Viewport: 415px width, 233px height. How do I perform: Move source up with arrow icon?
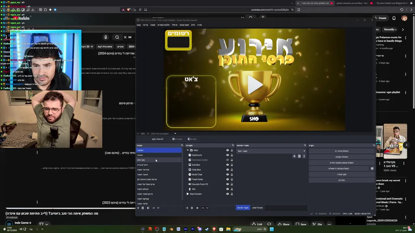point(203,208)
